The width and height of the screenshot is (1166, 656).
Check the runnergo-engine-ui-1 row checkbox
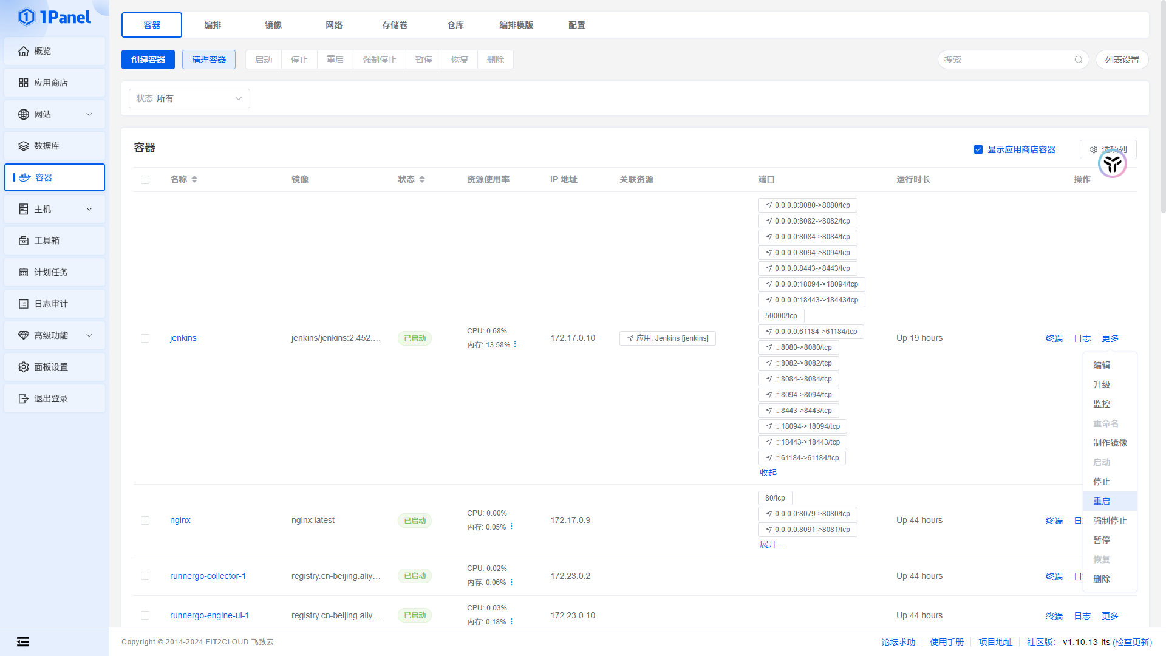pos(145,615)
